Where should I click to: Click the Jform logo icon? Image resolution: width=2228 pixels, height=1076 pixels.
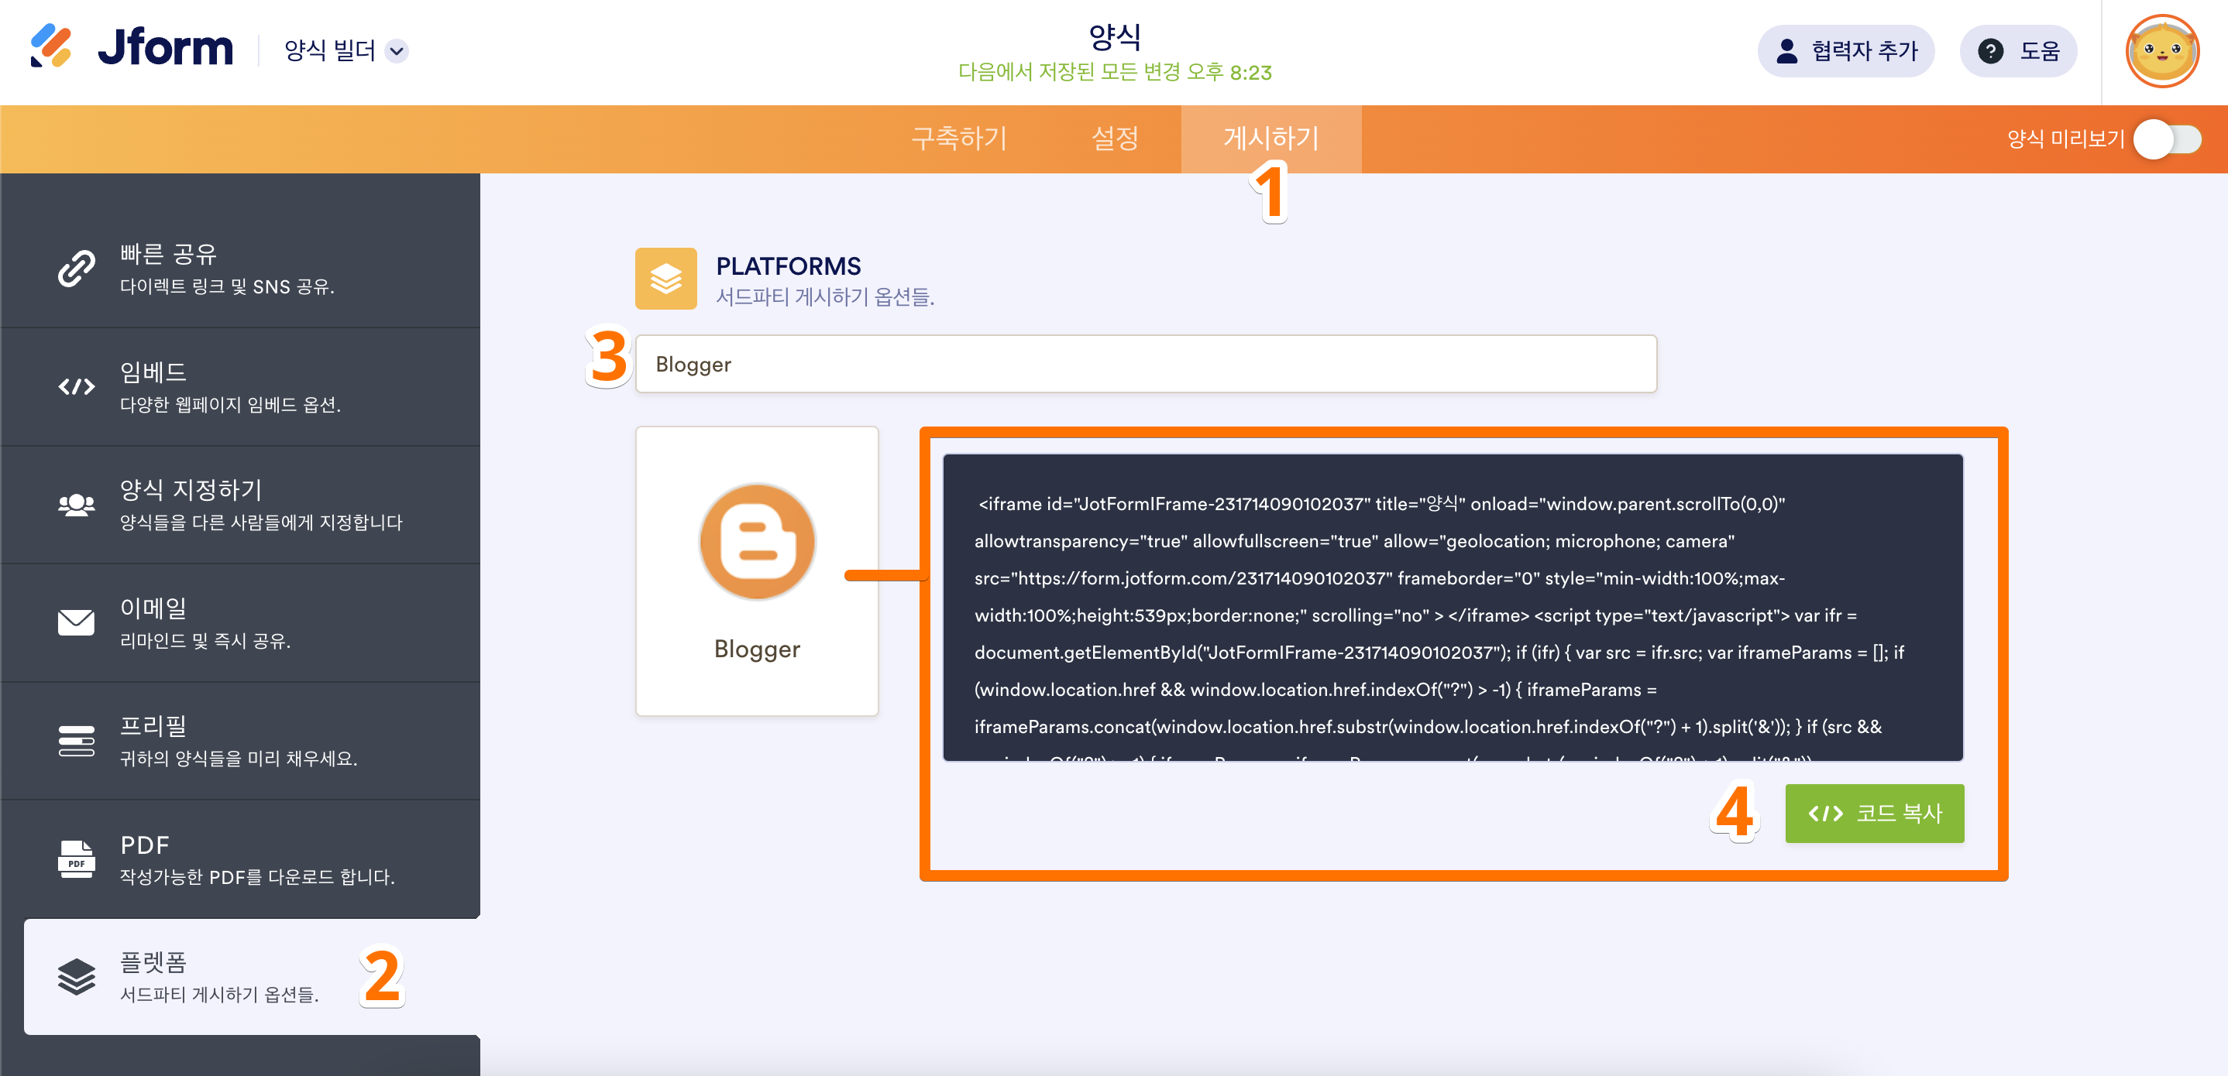tap(50, 46)
